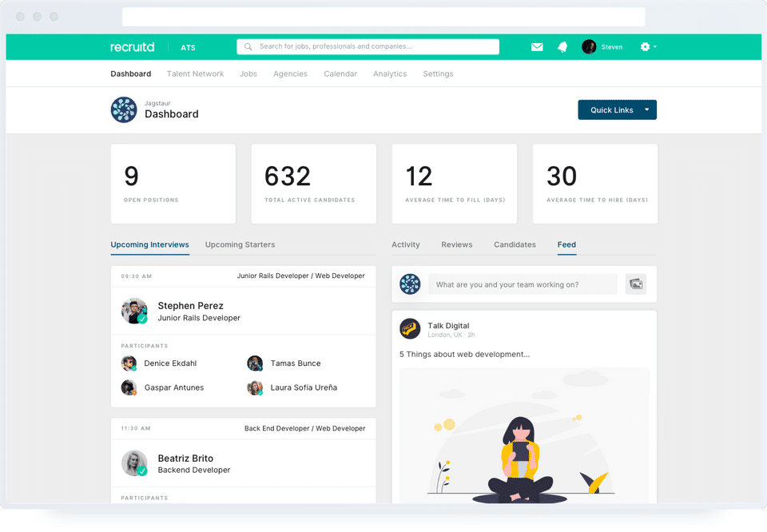Click Beatriz Brito's avatar photo
Screen dimensions: 767x532
[x=134, y=463]
